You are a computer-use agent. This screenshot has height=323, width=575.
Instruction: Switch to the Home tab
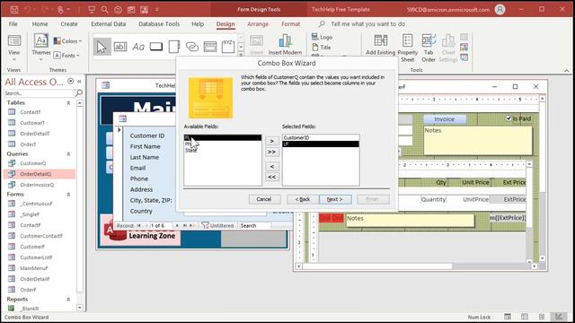[x=40, y=24]
